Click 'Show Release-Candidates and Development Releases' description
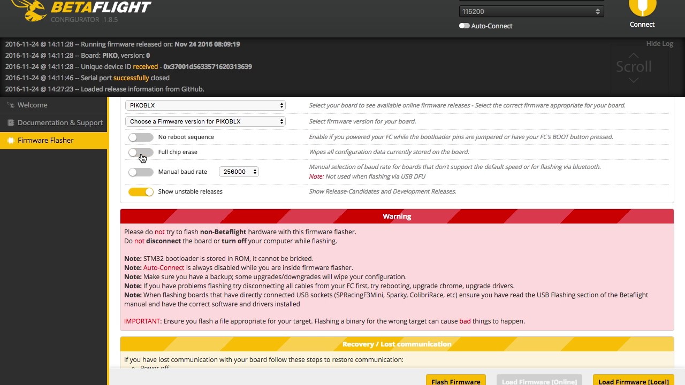The image size is (685, 385). click(x=383, y=191)
